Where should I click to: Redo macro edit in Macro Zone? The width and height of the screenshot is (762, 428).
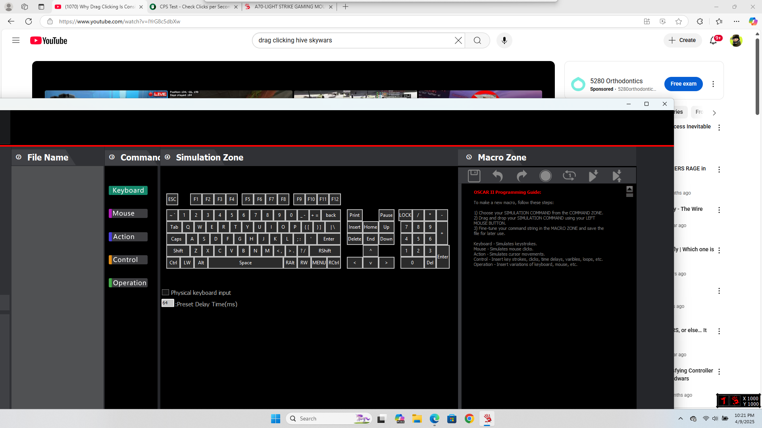(521, 176)
